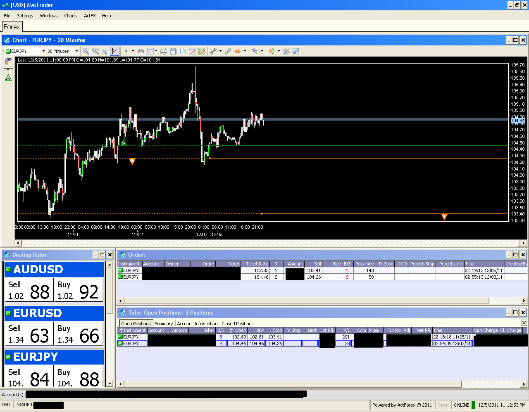The width and height of the screenshot is (529, 412).
Task: Open the EURJPY instrument dropdown
Action: tap(43, 51)
